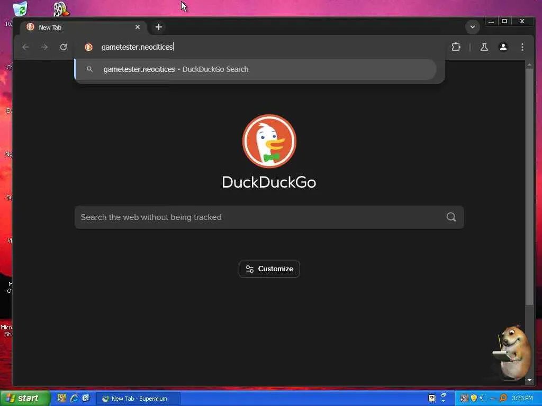
Task: Open the Extensions puzzle icon
Action: [x=456, y=47]
